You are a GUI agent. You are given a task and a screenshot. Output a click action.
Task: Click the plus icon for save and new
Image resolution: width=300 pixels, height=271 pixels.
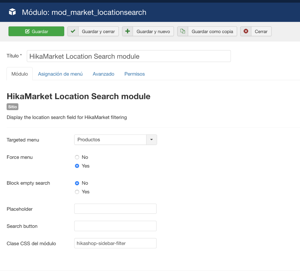(128, 31)
